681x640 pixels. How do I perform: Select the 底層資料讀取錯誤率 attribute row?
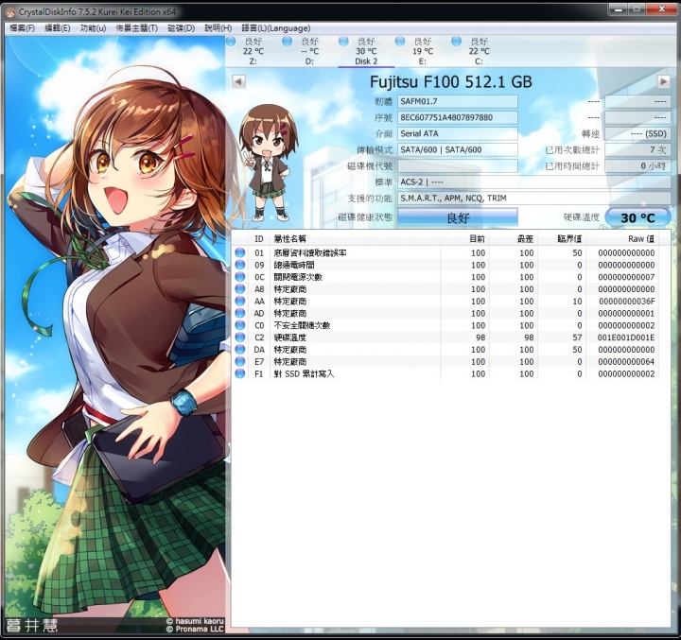click(x=445, y=252)
